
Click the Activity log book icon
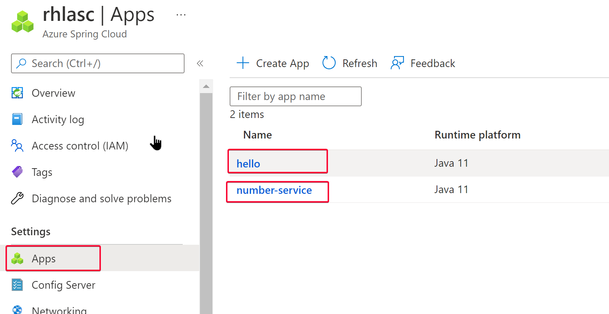pyautogui.click(x=17, y=119)
